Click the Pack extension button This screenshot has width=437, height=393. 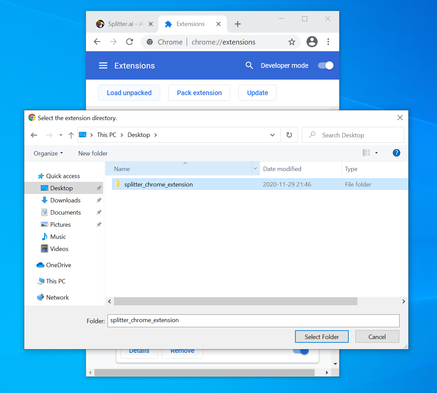(x=199, y=93)
